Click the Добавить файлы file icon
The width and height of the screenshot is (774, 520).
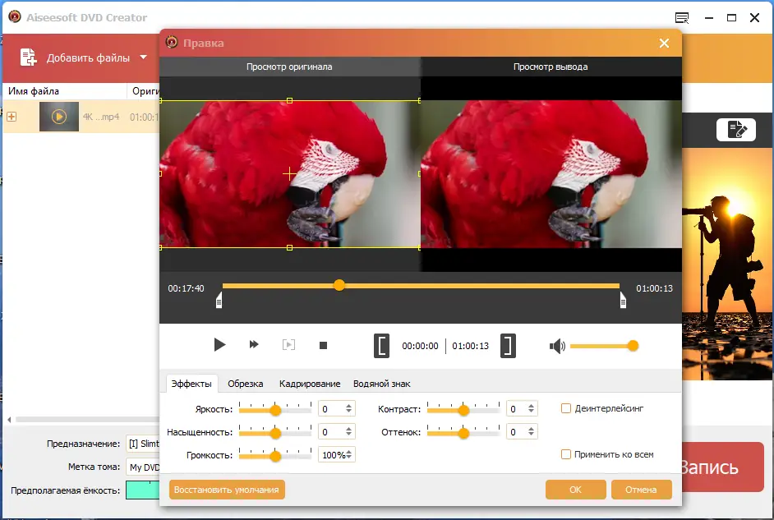click(x=28, y=58)
